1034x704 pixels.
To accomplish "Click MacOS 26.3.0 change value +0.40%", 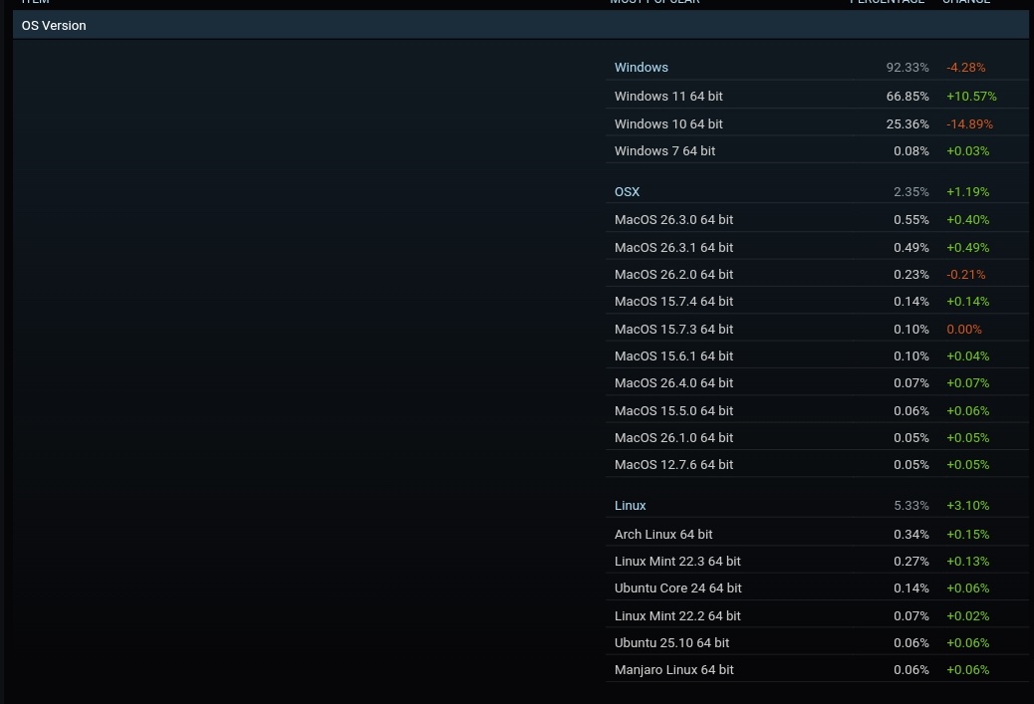I will coord(967,219).
